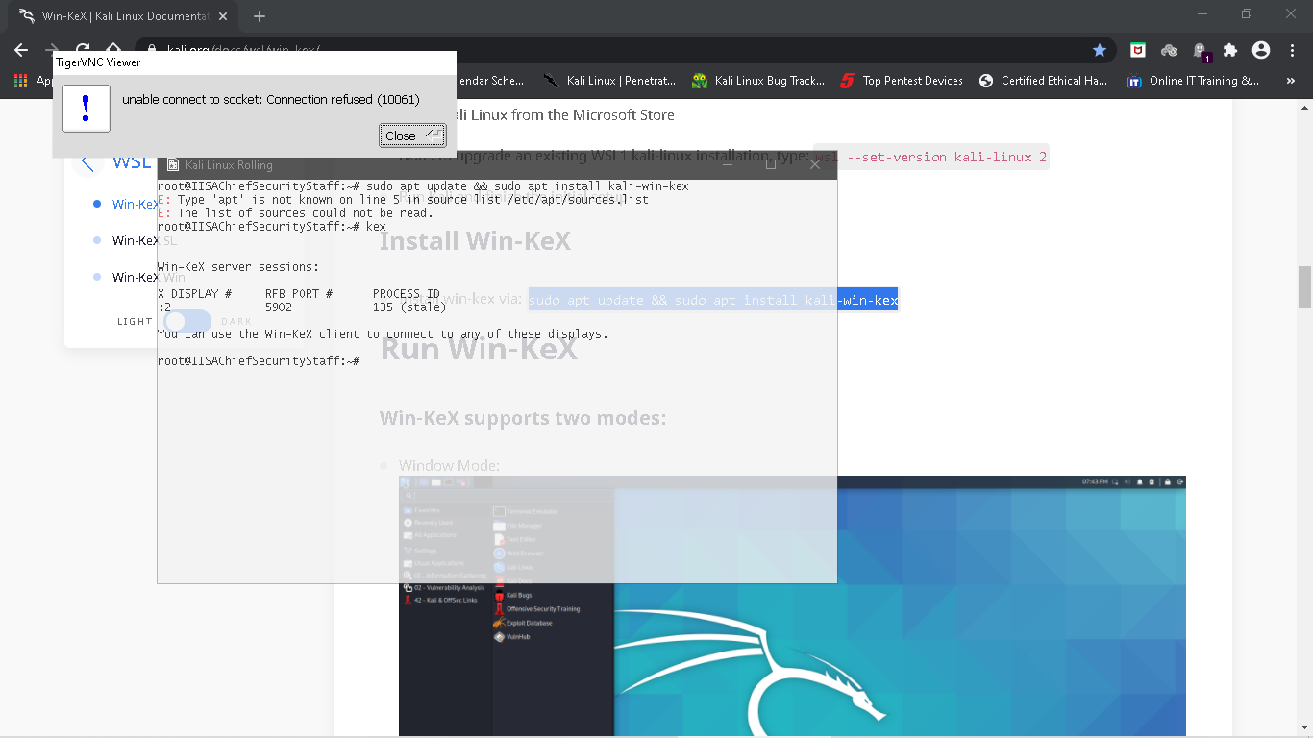1313x738 pixels.
Task: Open Chrome three-dot menu
Action: [1291, 50]
